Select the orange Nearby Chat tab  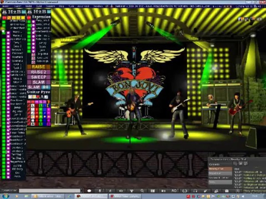220,169
